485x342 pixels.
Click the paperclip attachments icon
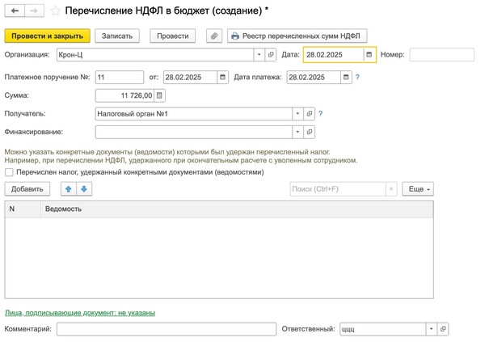214,36
